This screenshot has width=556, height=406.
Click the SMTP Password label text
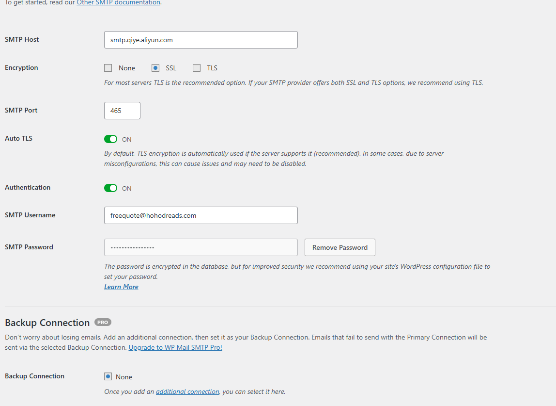[29, 247]
